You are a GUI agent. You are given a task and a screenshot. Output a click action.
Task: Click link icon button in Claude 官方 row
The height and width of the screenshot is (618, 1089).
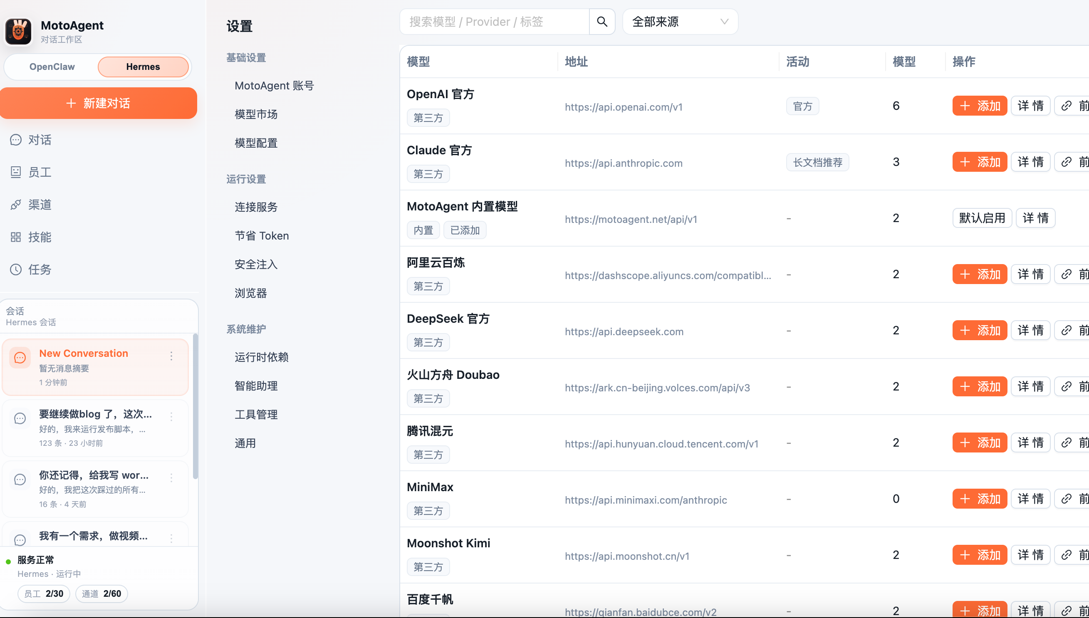(x=1072, y=162)
